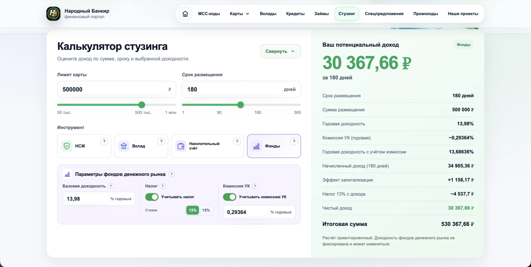Select the 15% tax rate
The height and width of the screenshot is (267, 531).
[x=206, y=210]
